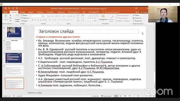Align text to the left
Viewport: 180px width, 101px height.
click(60, 20)
